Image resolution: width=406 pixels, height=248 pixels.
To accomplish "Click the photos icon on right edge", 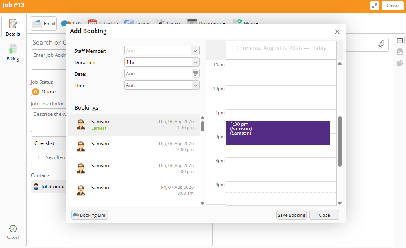I will click(x=400, y=52).
